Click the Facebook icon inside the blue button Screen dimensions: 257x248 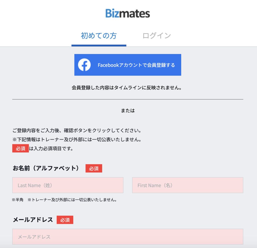click(x=84, y=65)
